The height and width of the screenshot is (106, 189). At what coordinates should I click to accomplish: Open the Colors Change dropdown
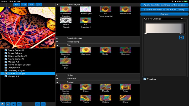click(x=163, y=19)
